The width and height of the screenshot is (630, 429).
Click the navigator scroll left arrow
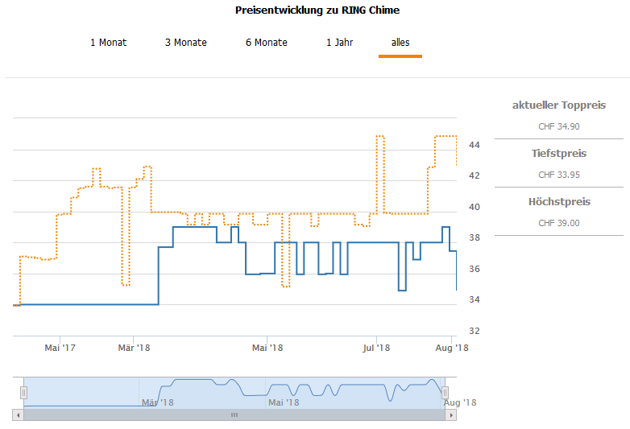click(x=18, y=415)
